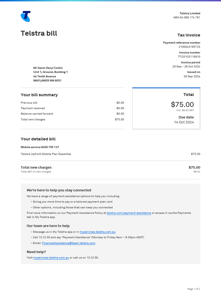Click the invoice period 29 Sep - 28 Oct 2024
221x295 pixels.
coord(186,67)
